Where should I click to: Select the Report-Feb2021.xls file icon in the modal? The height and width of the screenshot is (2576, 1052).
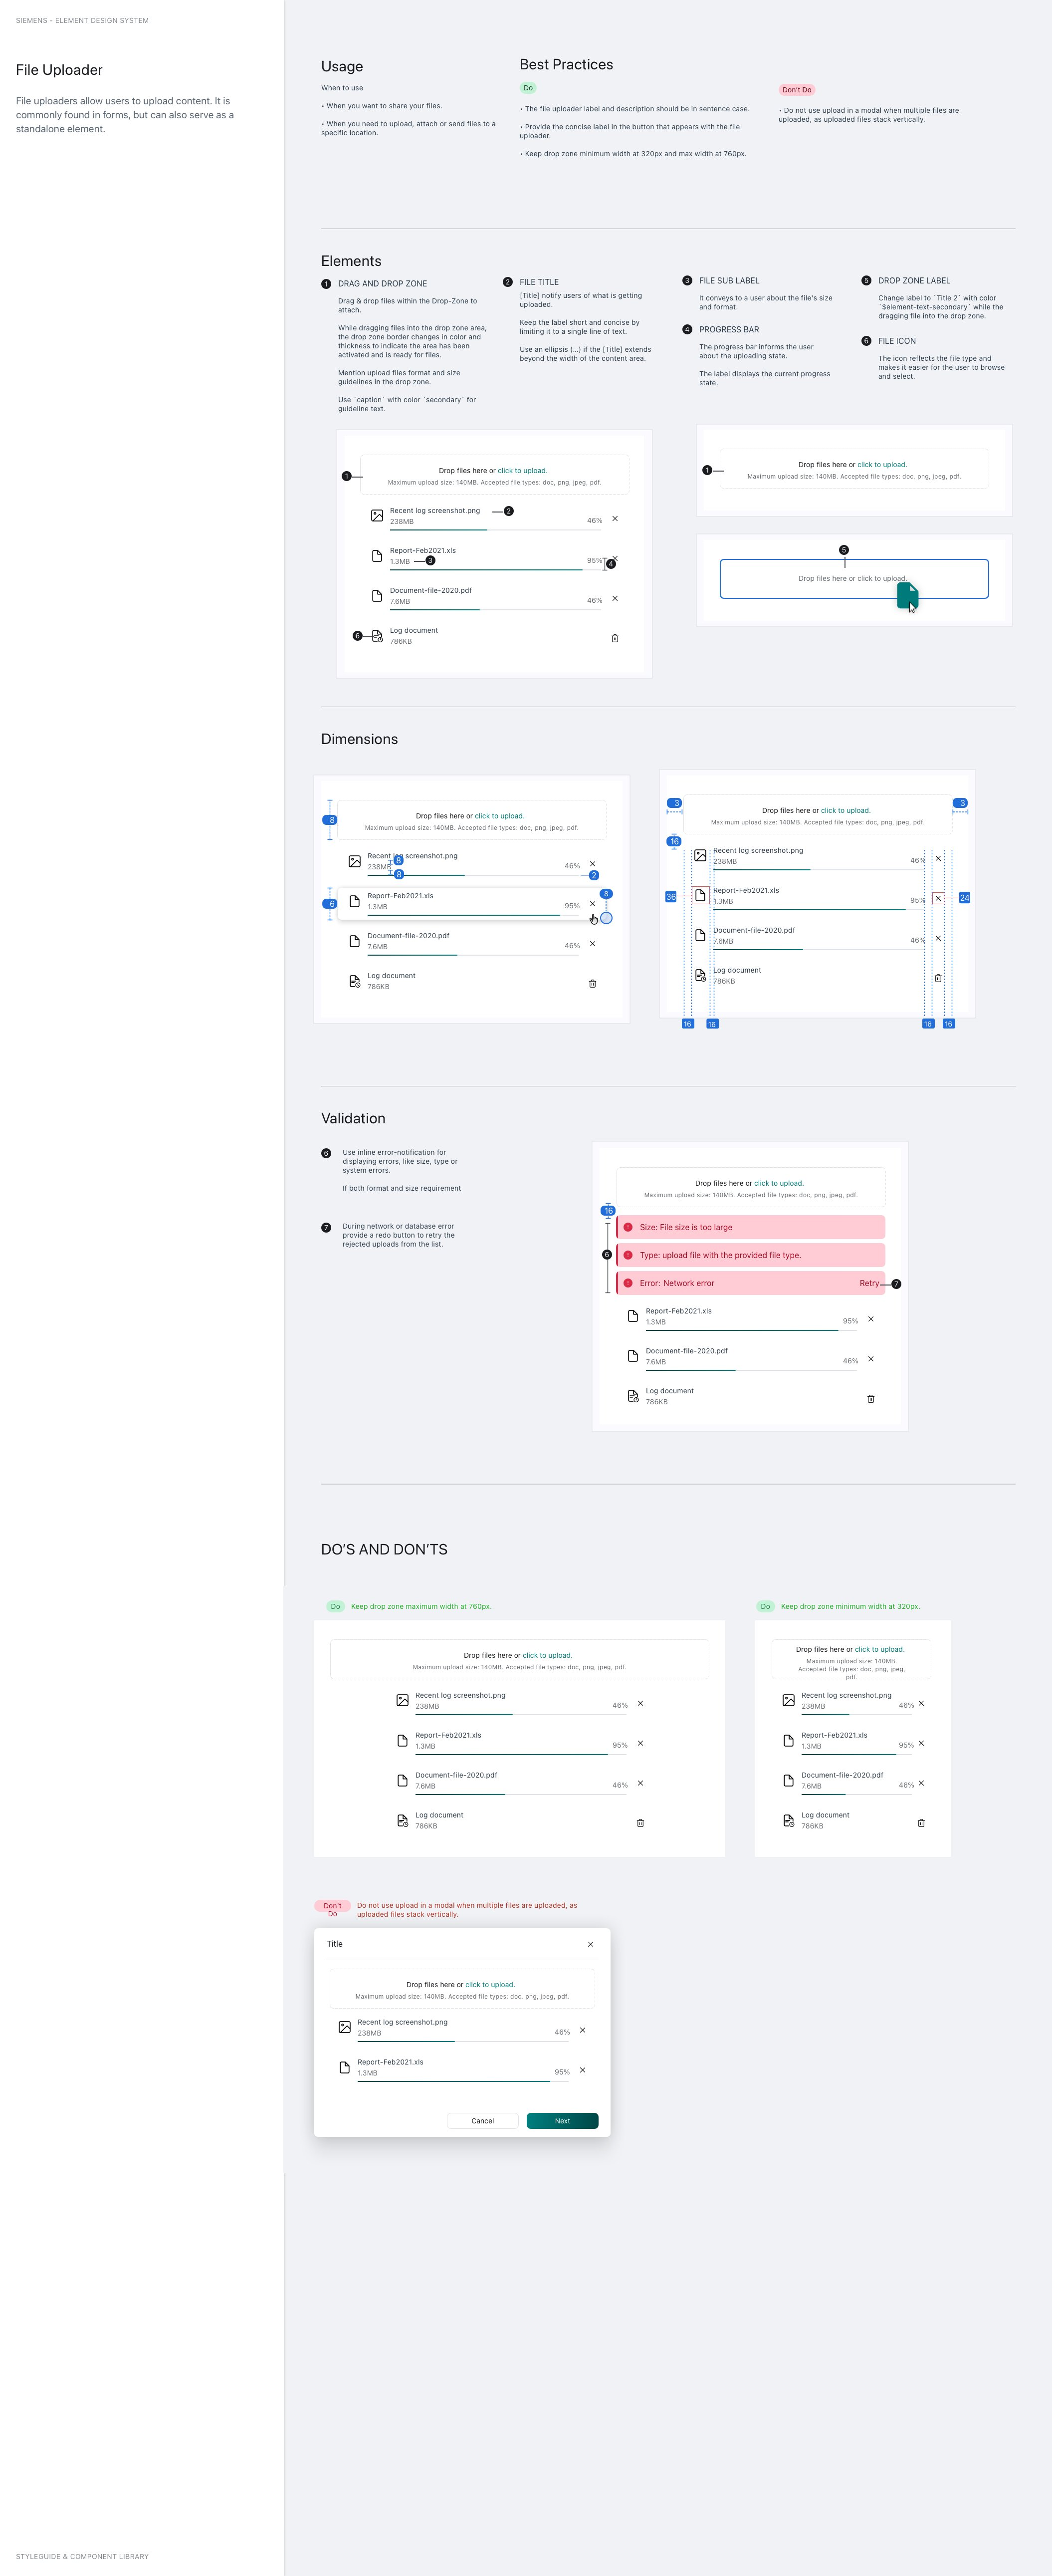tap(344, 2067)
